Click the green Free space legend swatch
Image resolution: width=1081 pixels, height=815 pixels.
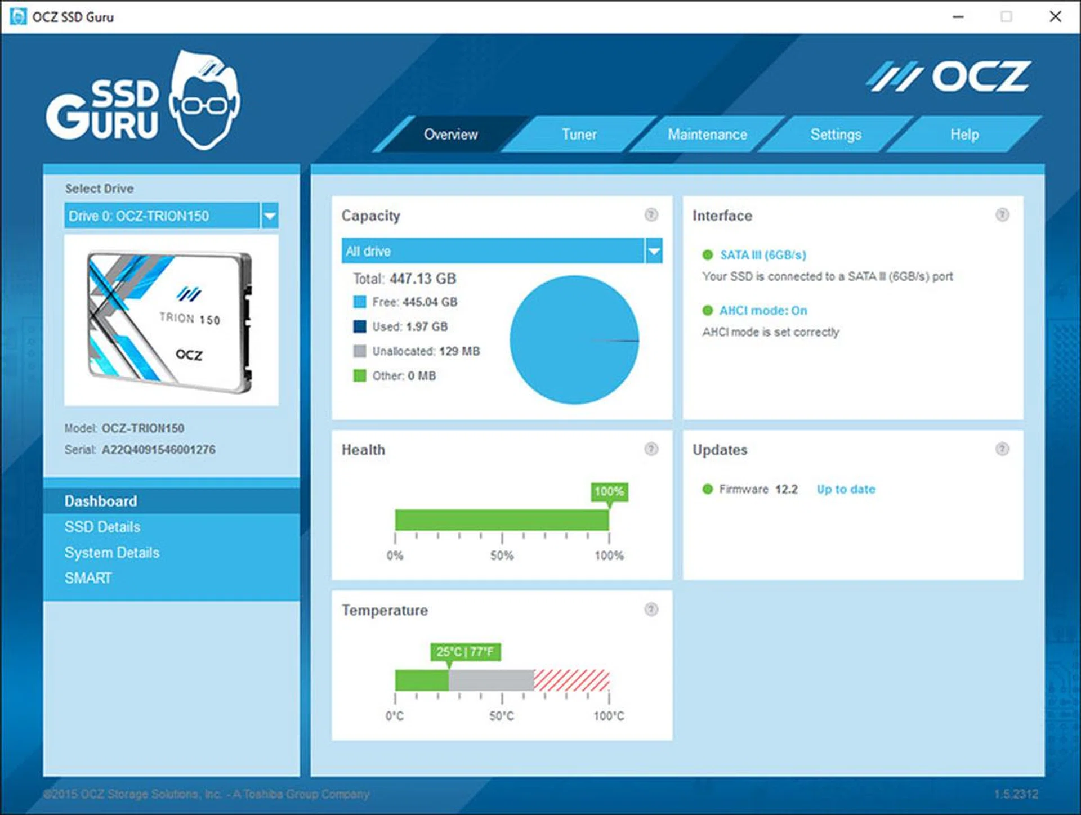[x=359, y=302]
